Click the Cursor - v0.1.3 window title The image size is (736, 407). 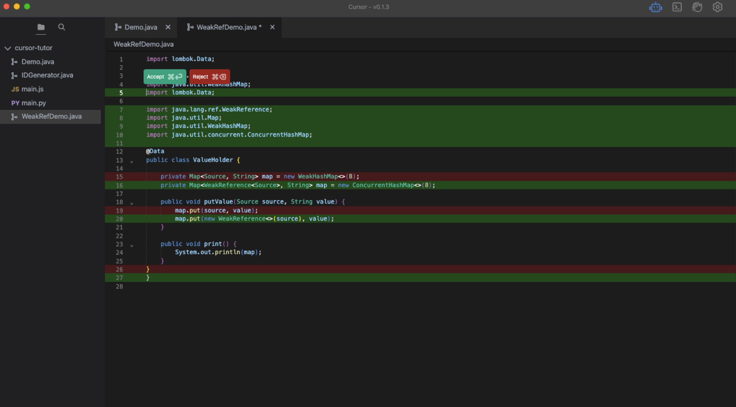coord(368,7)
